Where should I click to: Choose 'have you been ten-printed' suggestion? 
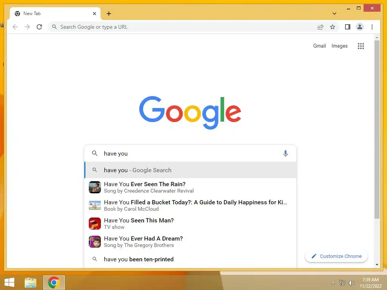190,259
